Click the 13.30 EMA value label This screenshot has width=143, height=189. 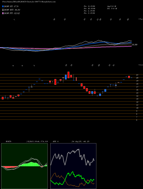point(134,45)
